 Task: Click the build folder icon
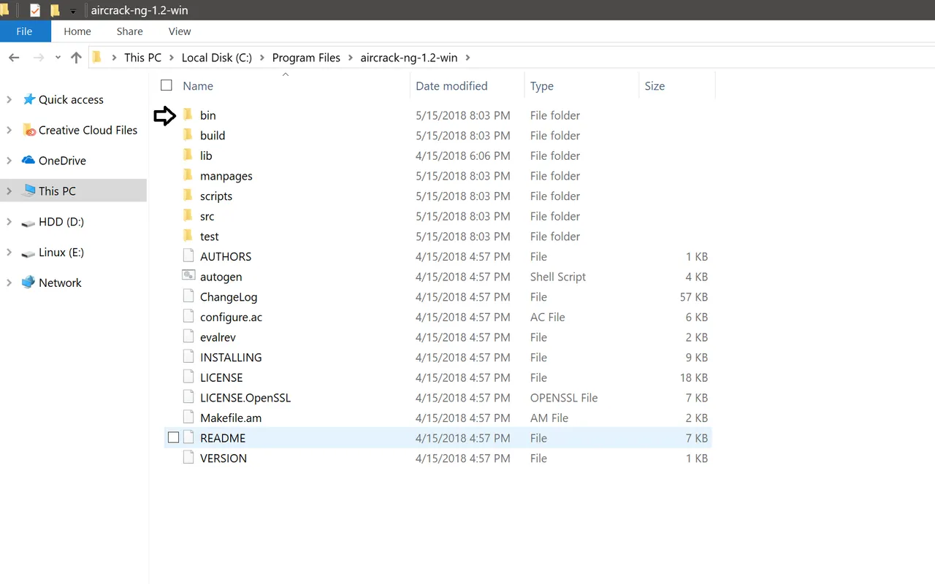[188, 135]
